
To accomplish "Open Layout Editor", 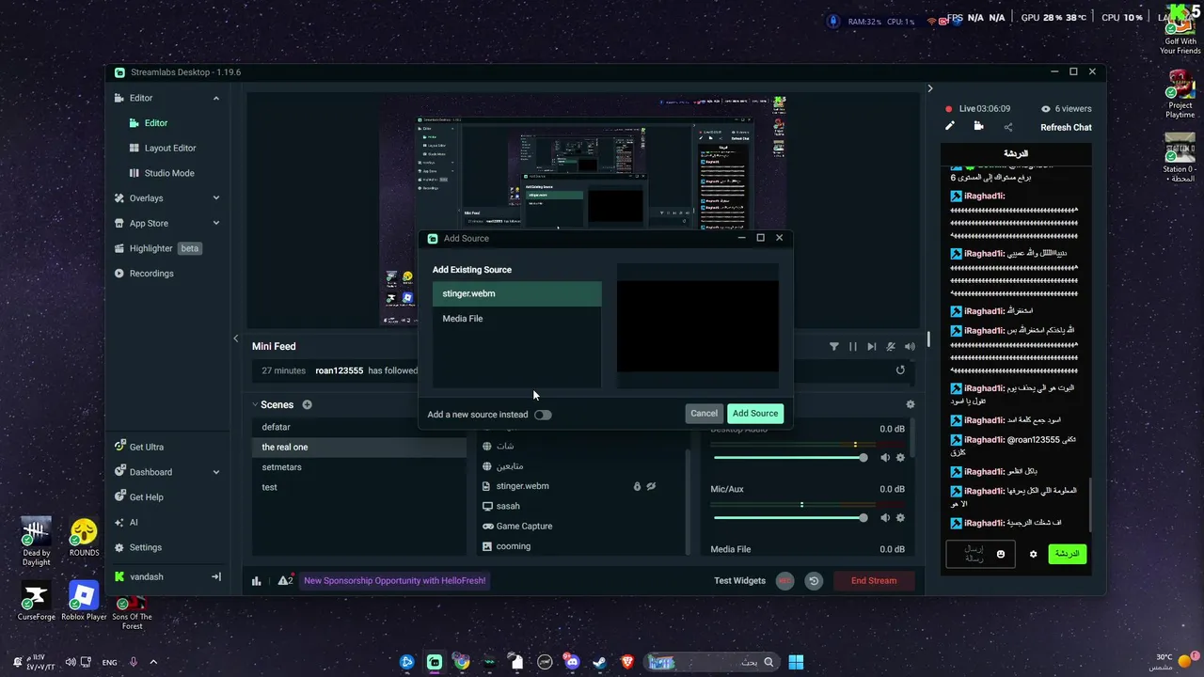I will 170,149.
